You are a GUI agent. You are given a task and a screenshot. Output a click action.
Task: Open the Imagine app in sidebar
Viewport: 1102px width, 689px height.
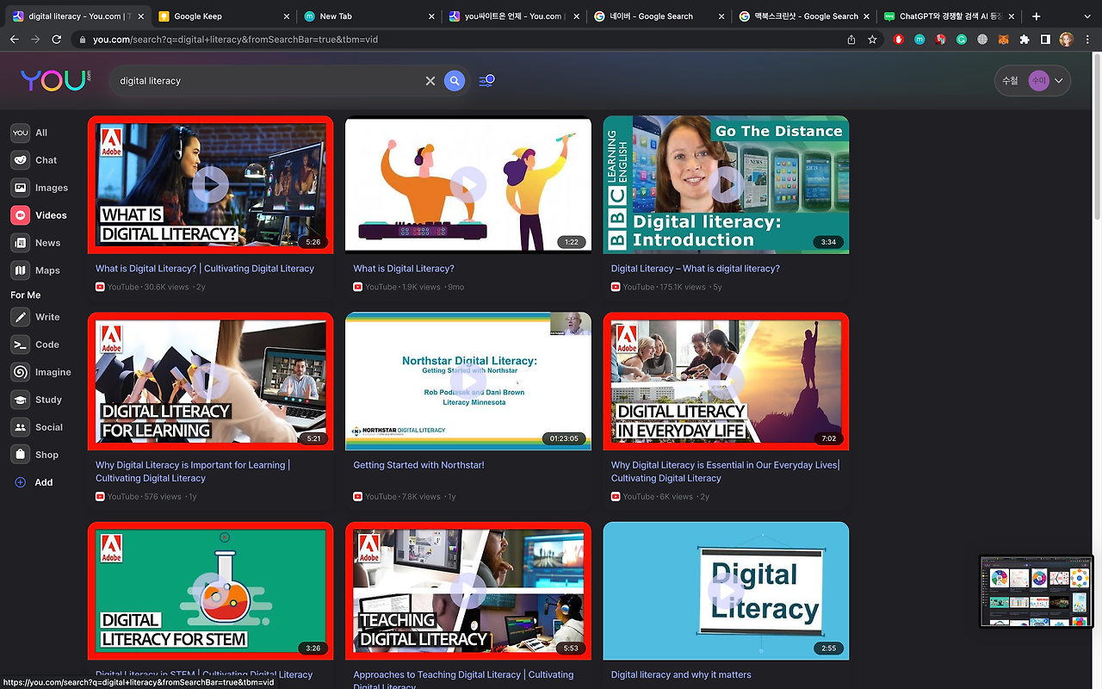click(x=41, y=372)
